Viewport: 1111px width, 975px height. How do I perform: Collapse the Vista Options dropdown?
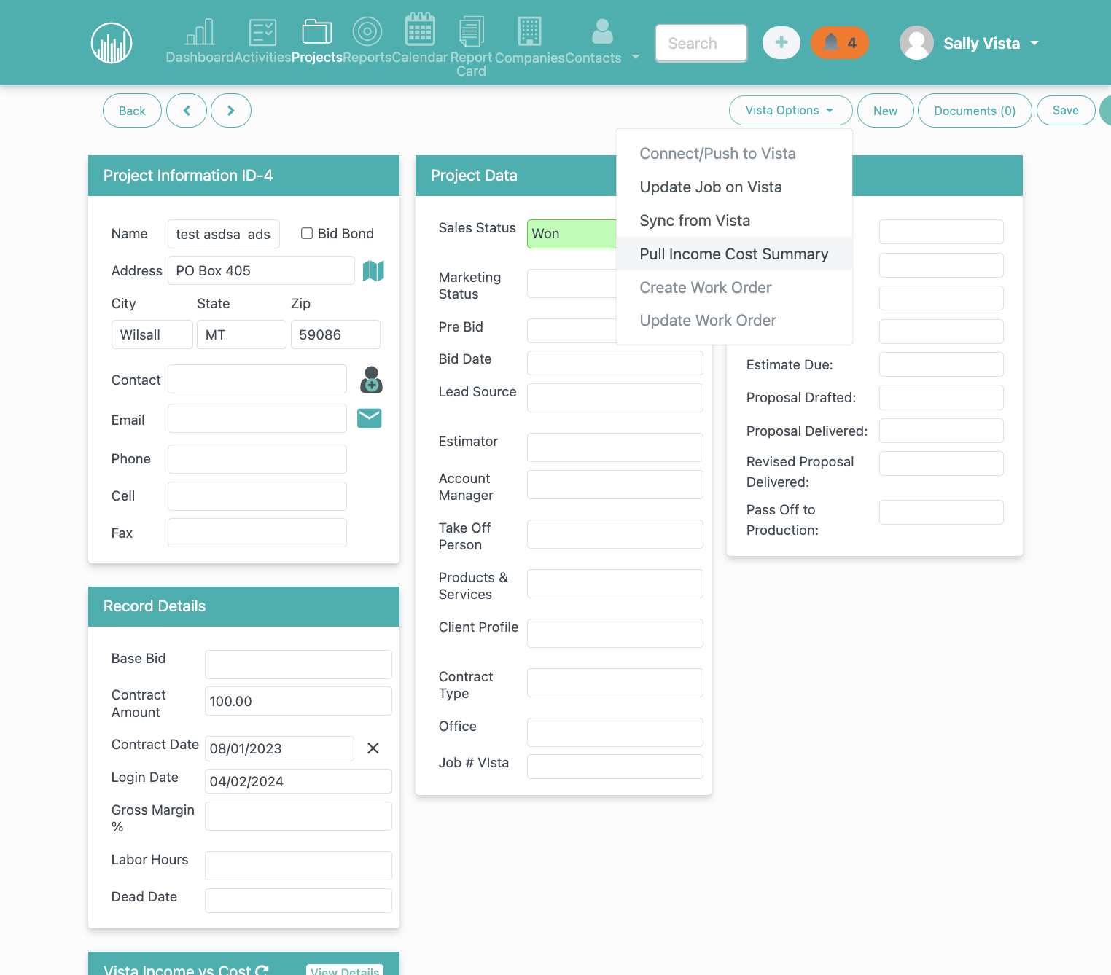[x=791, y=111]
